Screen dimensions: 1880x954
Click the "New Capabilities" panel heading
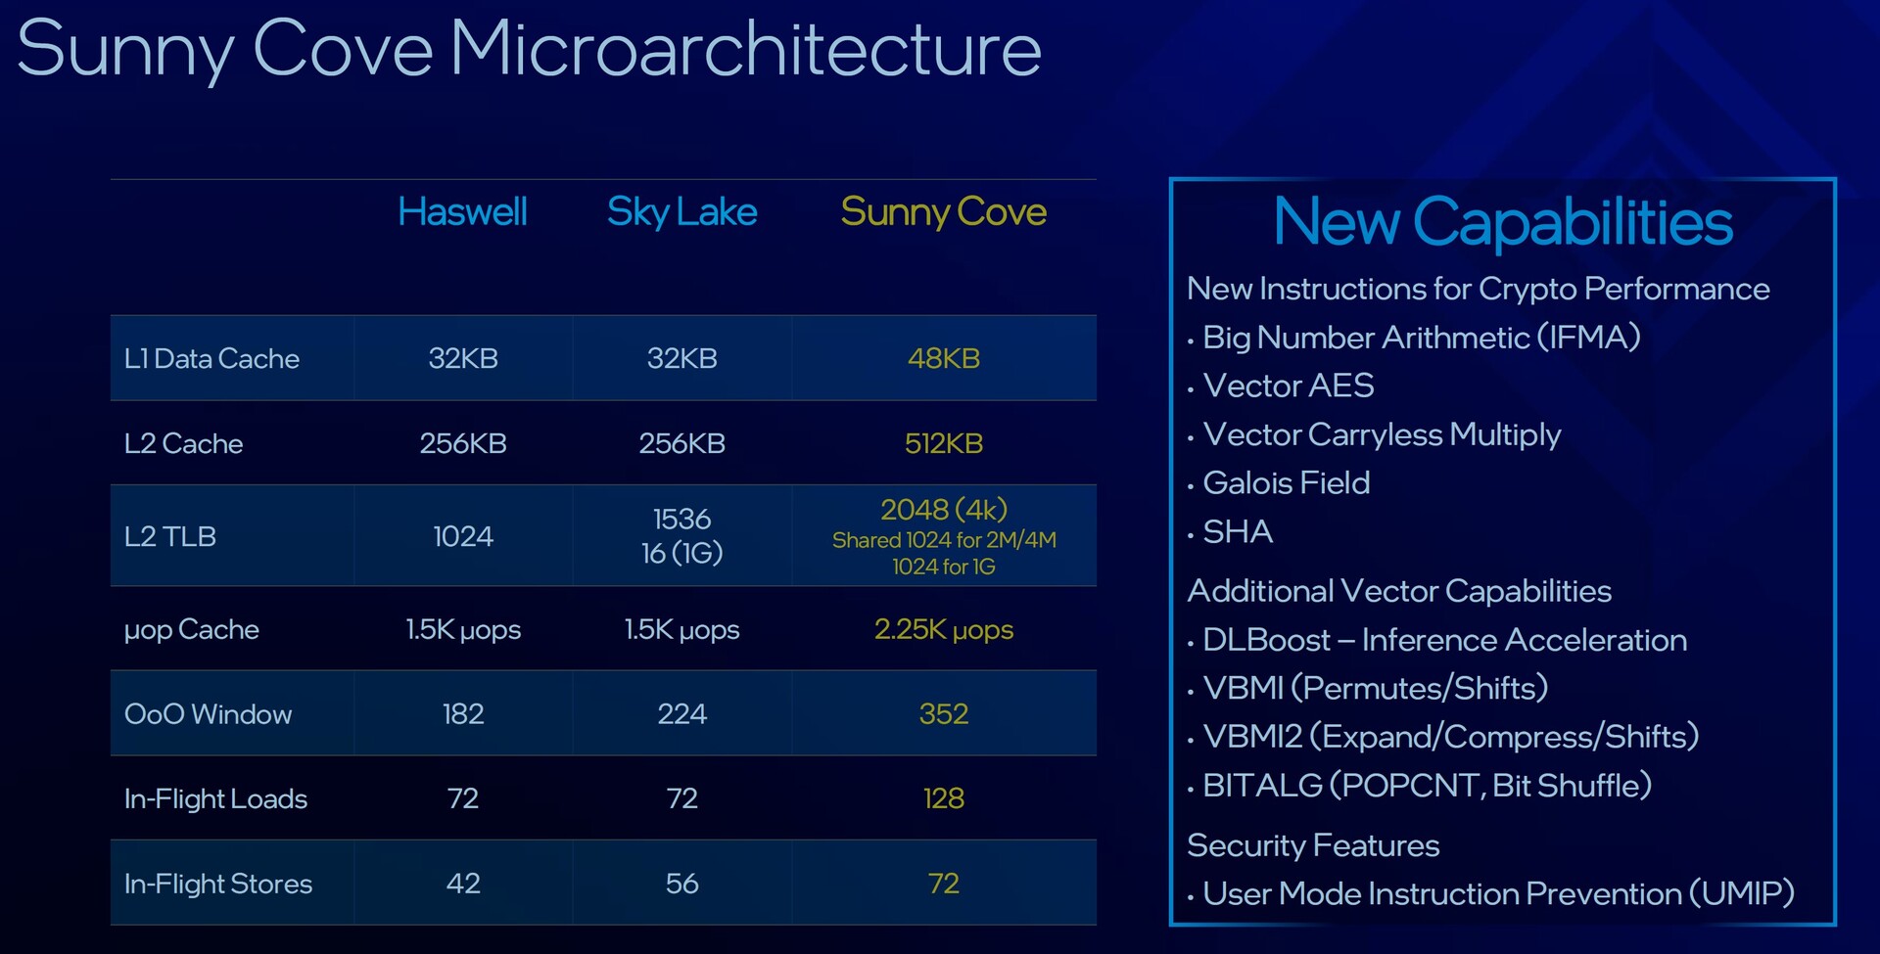click(x=1503, y=223)
